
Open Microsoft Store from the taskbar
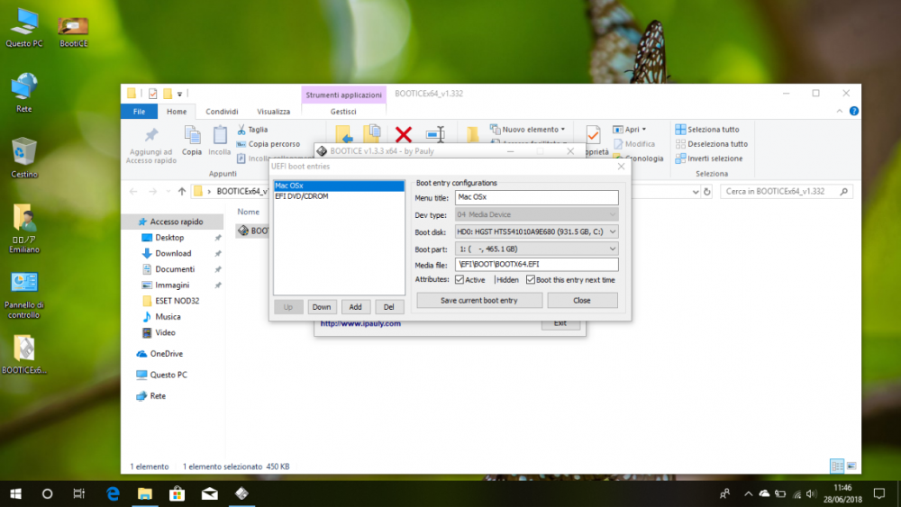tap(177, 493)
